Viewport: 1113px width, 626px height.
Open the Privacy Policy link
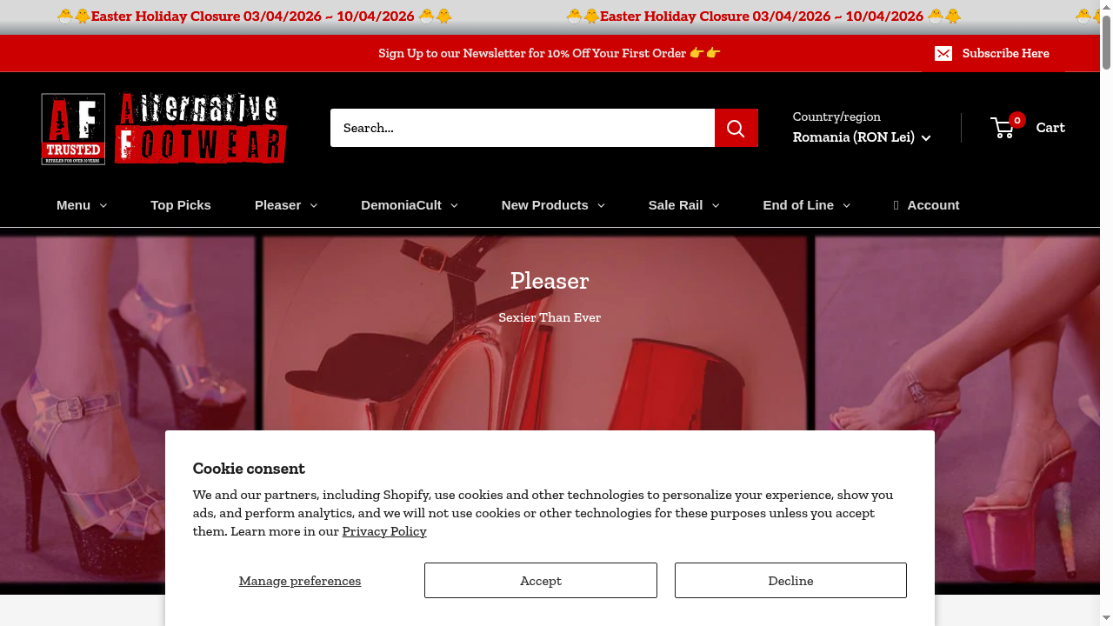[x=384, y=531]
